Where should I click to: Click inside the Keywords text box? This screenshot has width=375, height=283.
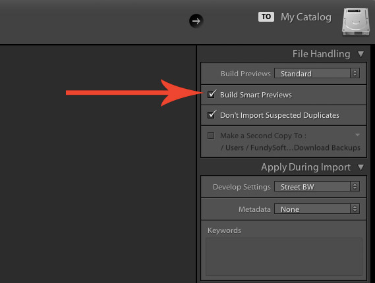click(x=284, y=257)
